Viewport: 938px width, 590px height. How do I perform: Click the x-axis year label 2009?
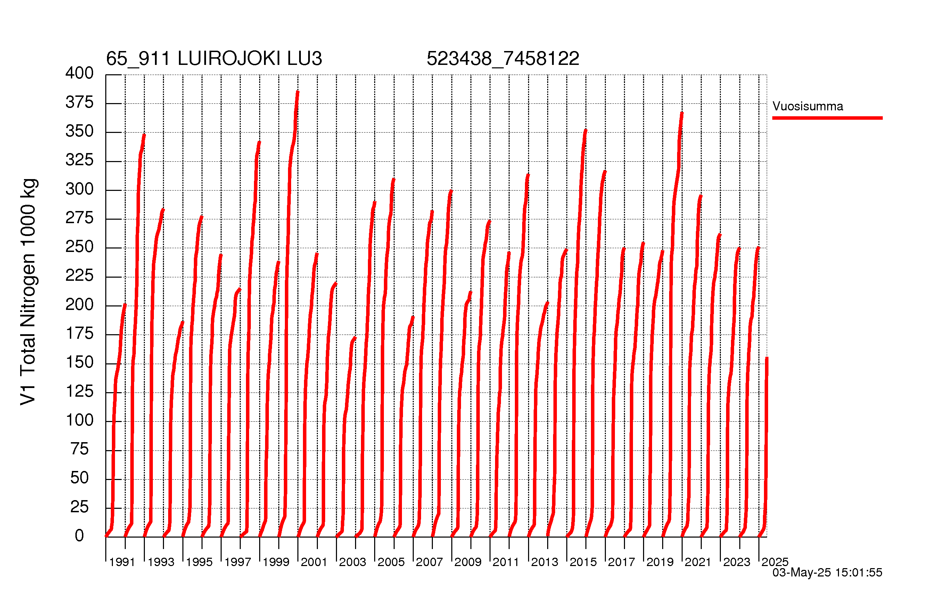pos(468,562)
